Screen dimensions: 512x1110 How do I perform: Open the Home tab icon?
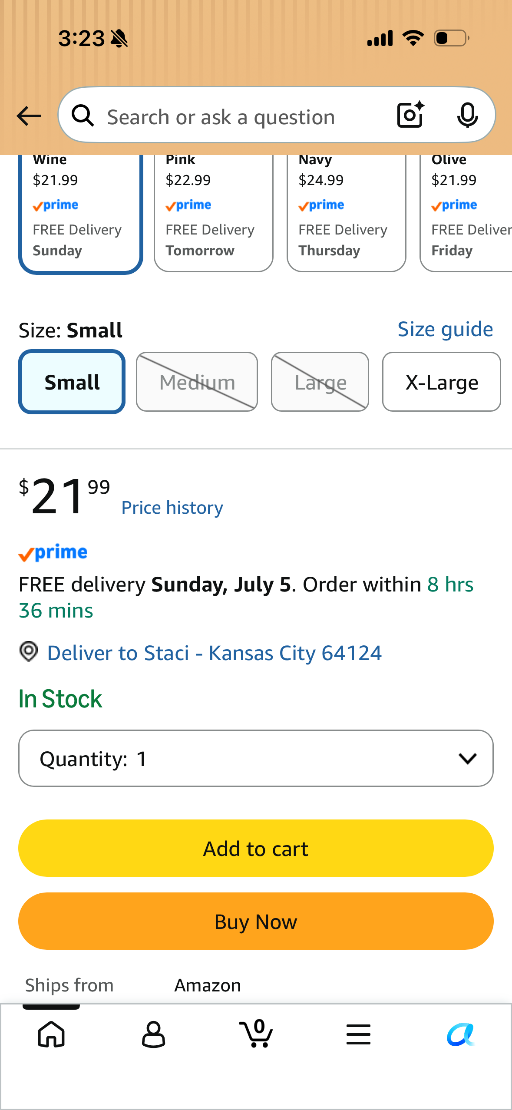[51, 1034]
